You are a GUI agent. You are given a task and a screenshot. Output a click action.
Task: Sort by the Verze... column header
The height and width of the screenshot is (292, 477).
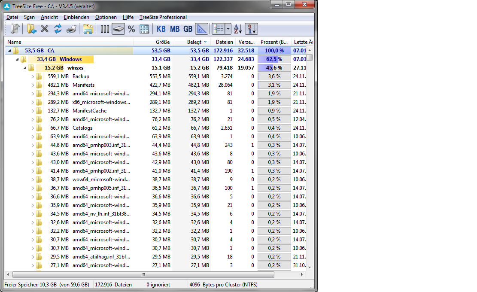click(246, 42)
